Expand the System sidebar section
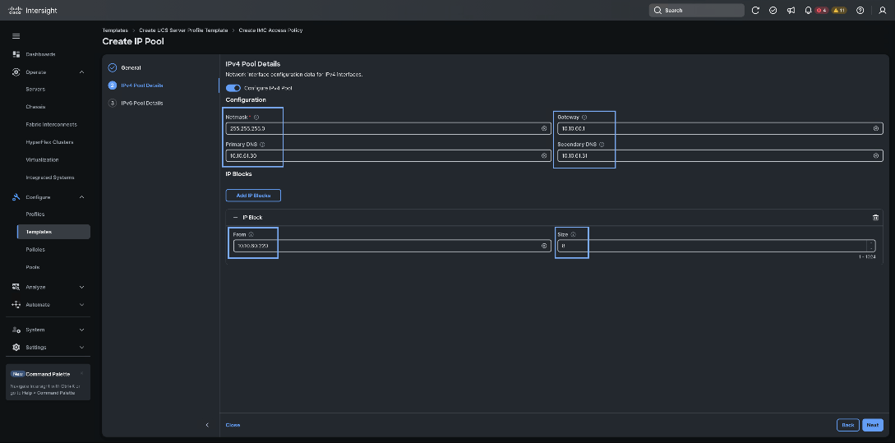 pos(81,330)
